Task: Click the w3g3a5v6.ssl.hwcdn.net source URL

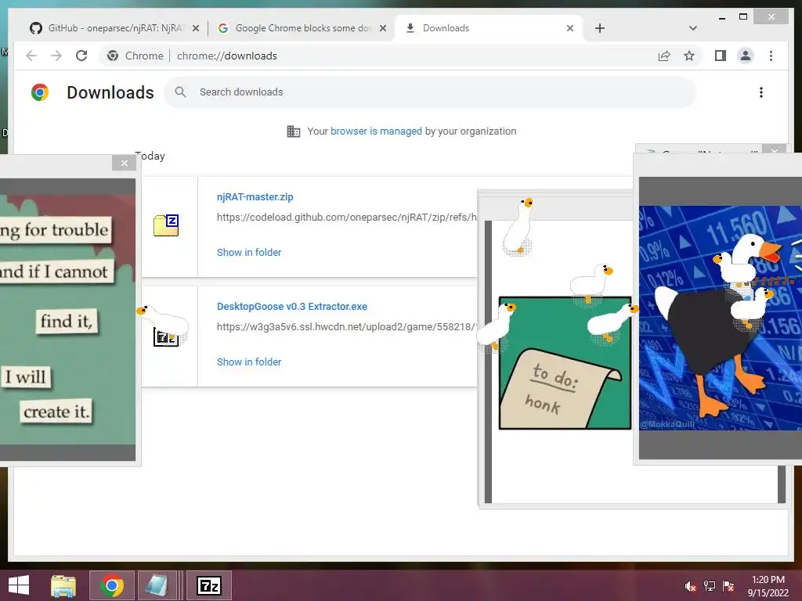Action: pos(346,326)
